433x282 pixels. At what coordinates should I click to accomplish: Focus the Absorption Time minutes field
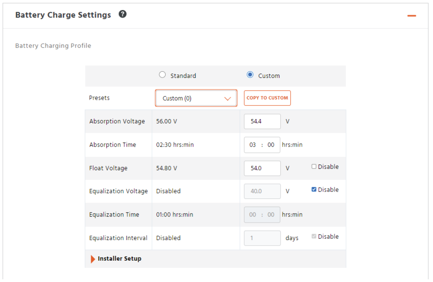click(x=271, y=145)
